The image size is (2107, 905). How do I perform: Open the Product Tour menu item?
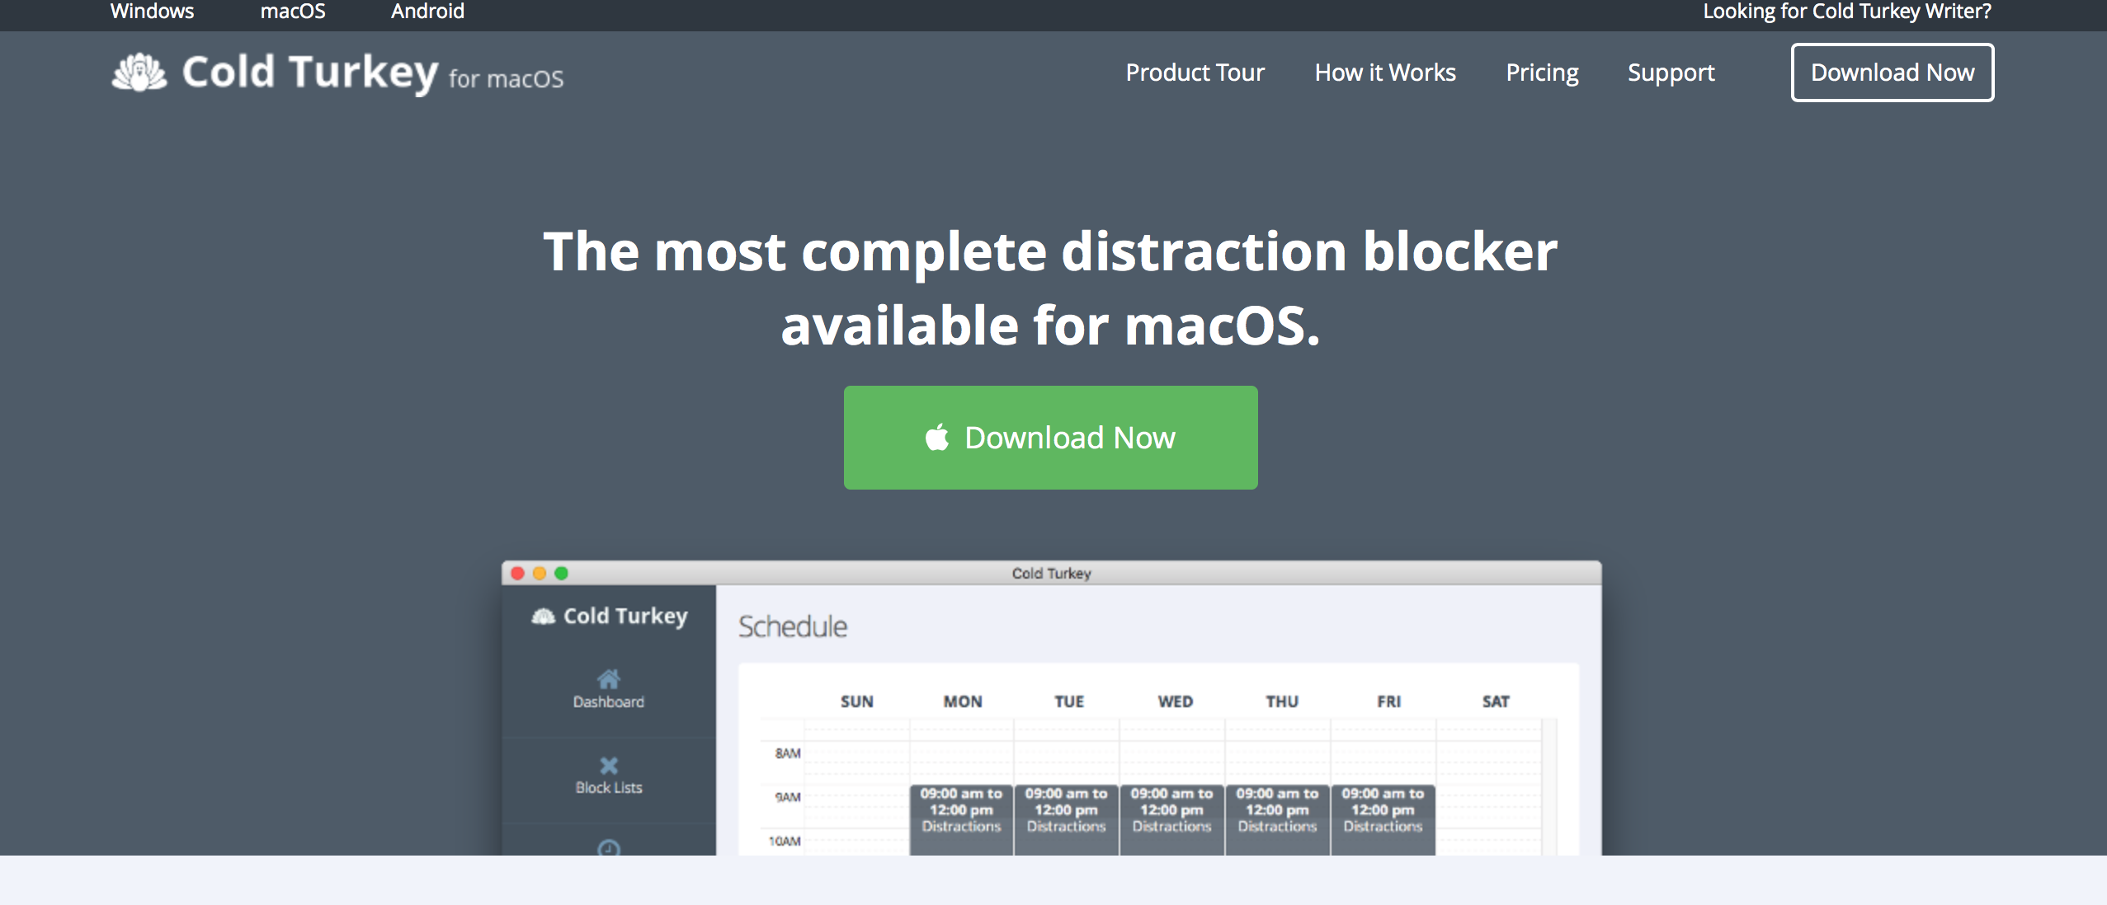point(1195,73)
